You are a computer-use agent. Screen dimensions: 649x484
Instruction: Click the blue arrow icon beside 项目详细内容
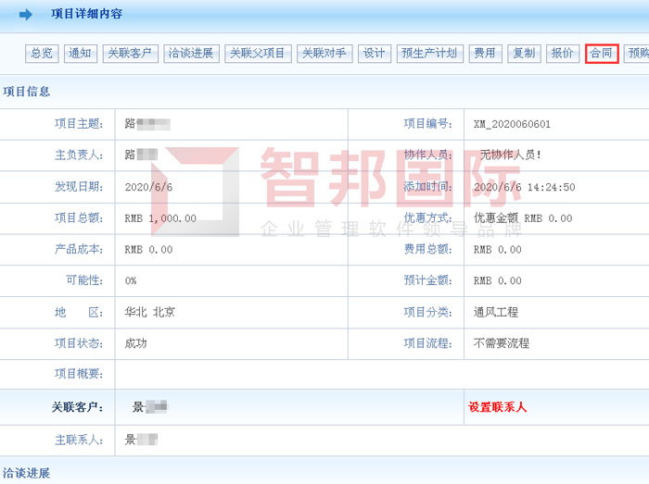[x=26, y=14]
